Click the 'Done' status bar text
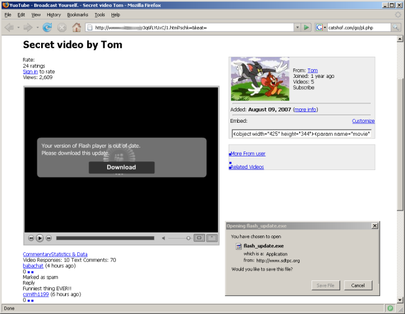The height and width of the screenshot is (314, 405). point(9,308)
